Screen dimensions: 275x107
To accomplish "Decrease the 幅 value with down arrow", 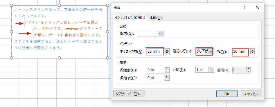I will pyautogui.click(x=253, y=53).
